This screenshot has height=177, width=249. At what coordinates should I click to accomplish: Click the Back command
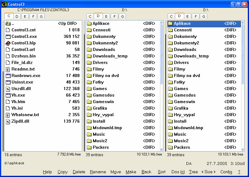click(x=146, y=172)
